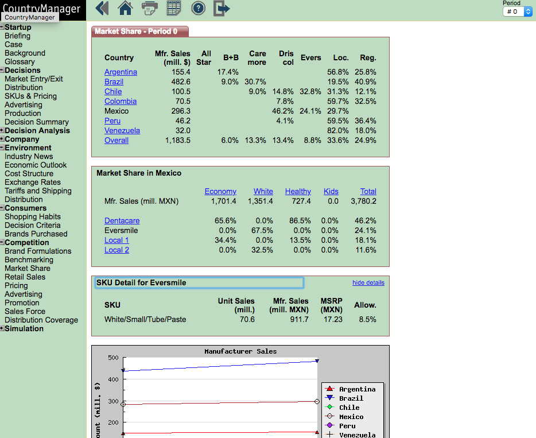Open Background in sidebar

25,53
